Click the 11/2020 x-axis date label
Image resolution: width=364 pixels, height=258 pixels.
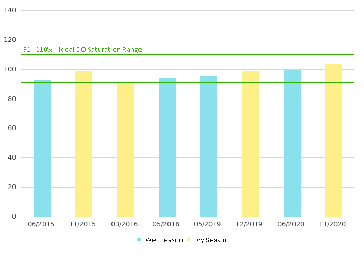tap(333, 224)
